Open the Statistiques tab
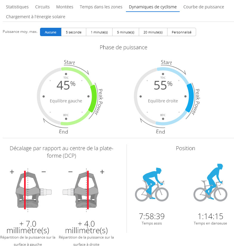 17,7
